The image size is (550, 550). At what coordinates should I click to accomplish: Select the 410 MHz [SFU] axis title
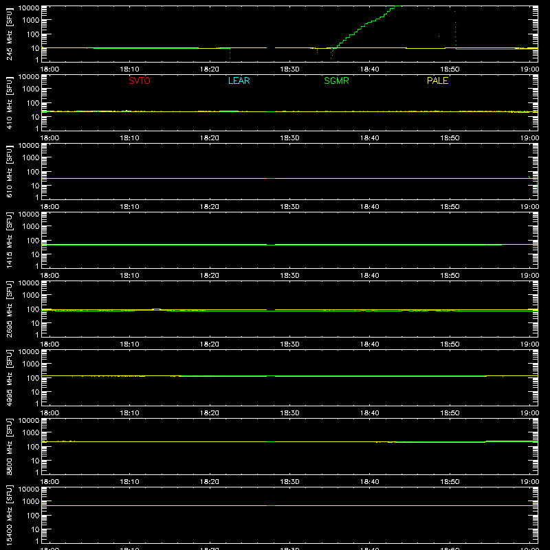pyautogui.click(x=10, y=103)
